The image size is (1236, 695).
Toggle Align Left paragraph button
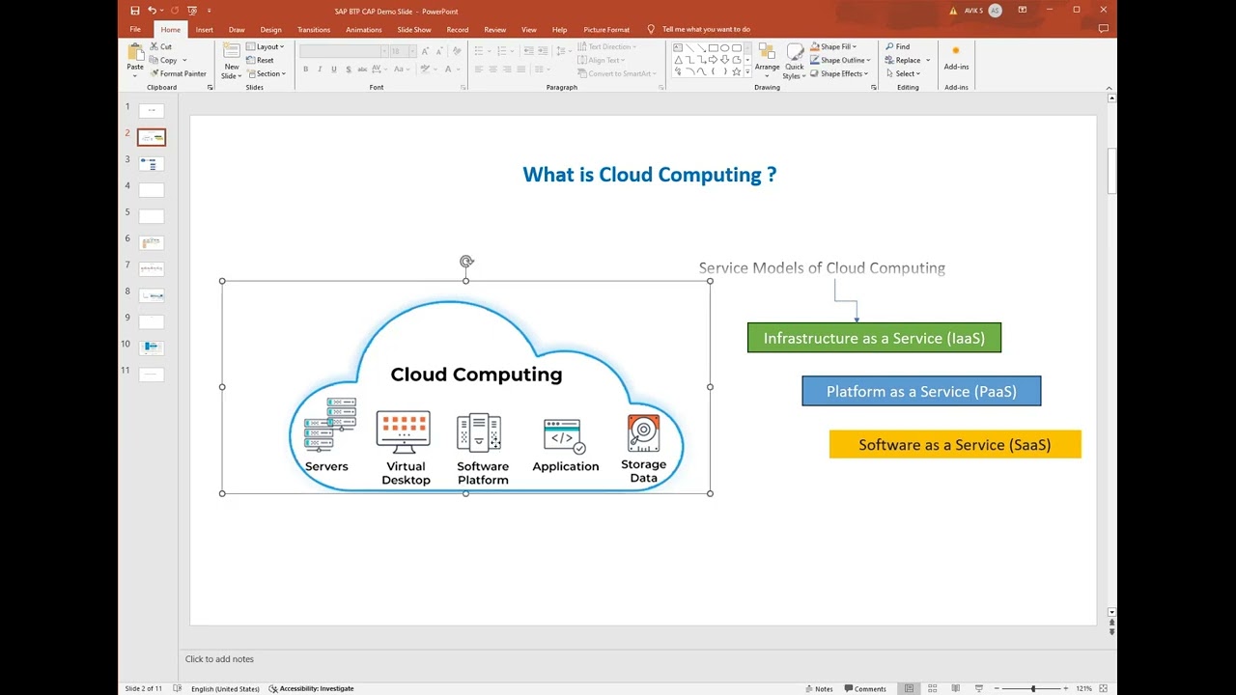click(x=479, y=69)
